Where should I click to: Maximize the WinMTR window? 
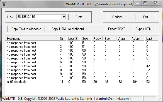pos(145,3)
